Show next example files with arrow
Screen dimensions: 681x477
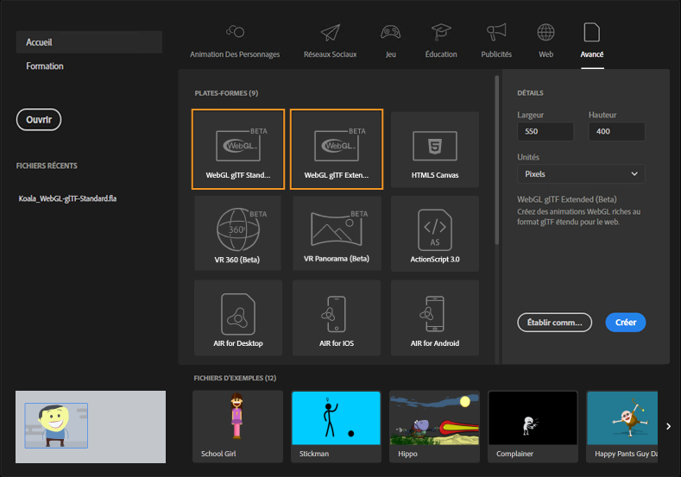[668, 426]
